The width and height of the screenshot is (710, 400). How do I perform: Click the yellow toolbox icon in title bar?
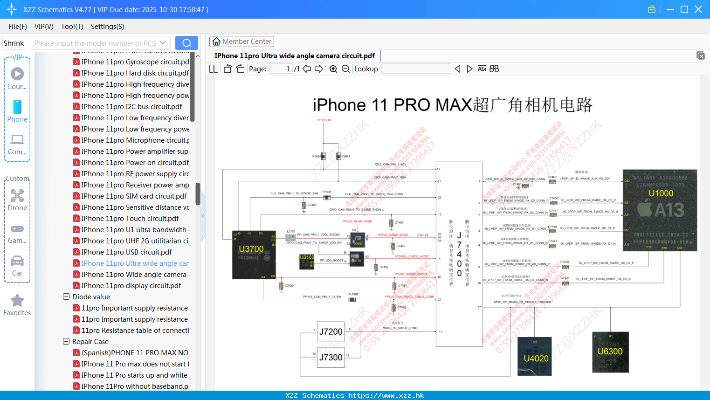coord(652,9)
